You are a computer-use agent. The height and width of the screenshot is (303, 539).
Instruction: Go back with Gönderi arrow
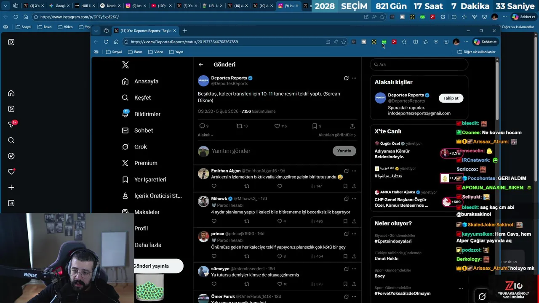click(201, 64)
